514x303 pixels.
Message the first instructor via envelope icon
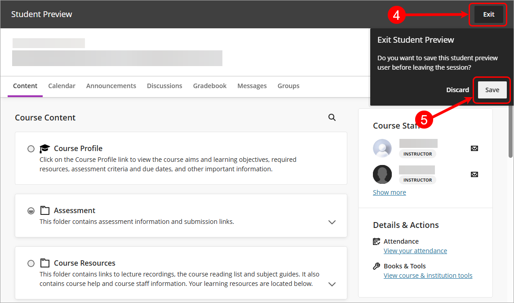pos(474,148)
